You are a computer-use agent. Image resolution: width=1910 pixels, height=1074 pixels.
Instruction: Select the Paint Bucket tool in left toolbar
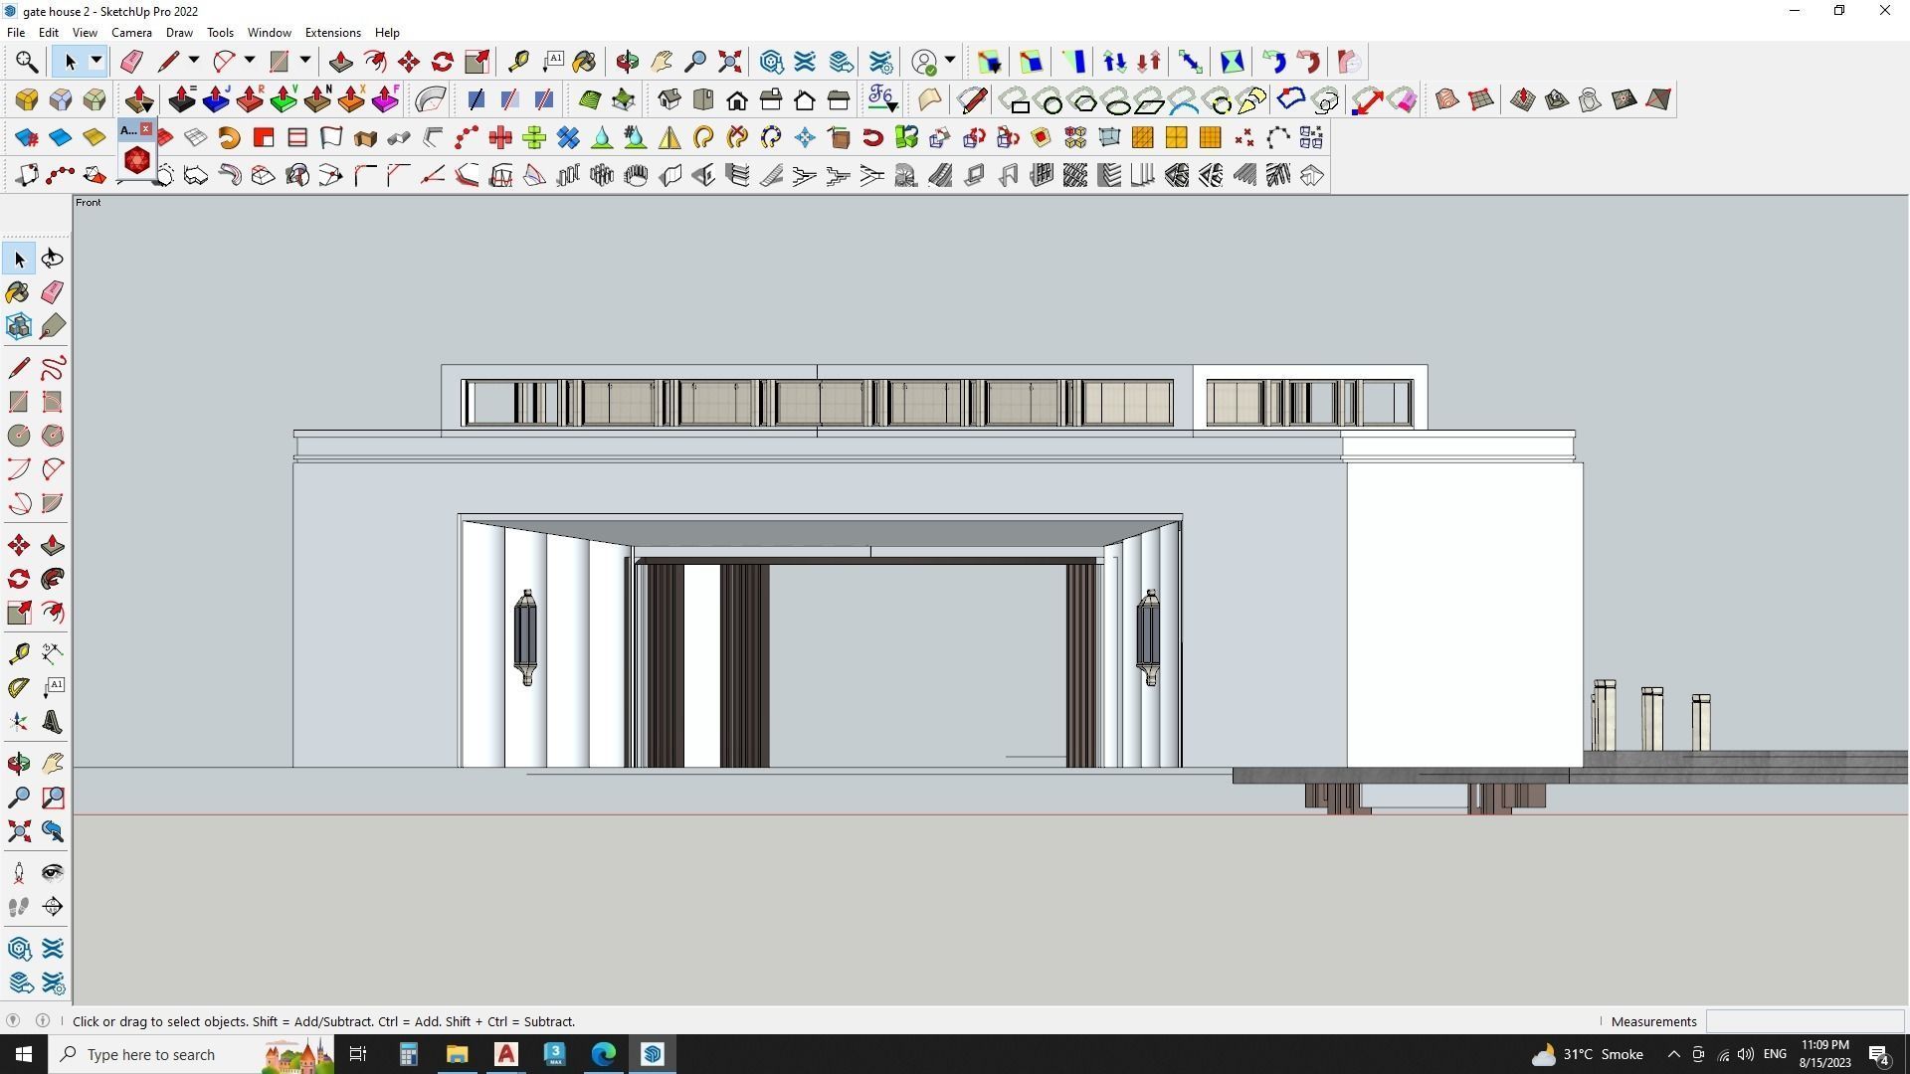point(18,292)
